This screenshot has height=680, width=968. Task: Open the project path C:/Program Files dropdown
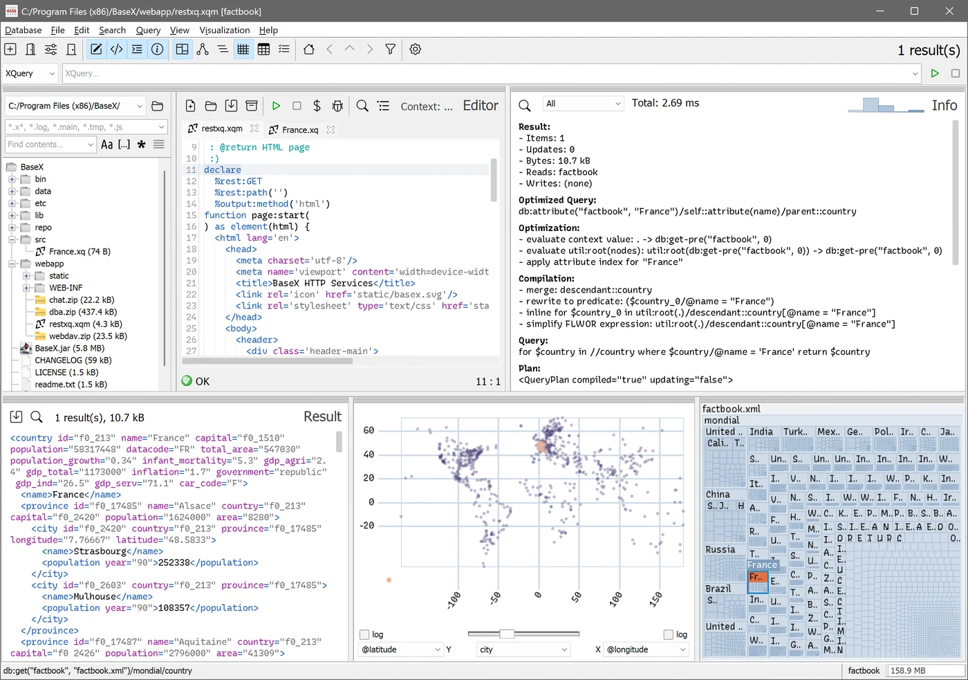coord(75,106)
